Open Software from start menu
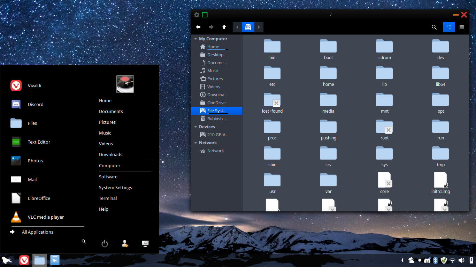 (x=108, y=177)
